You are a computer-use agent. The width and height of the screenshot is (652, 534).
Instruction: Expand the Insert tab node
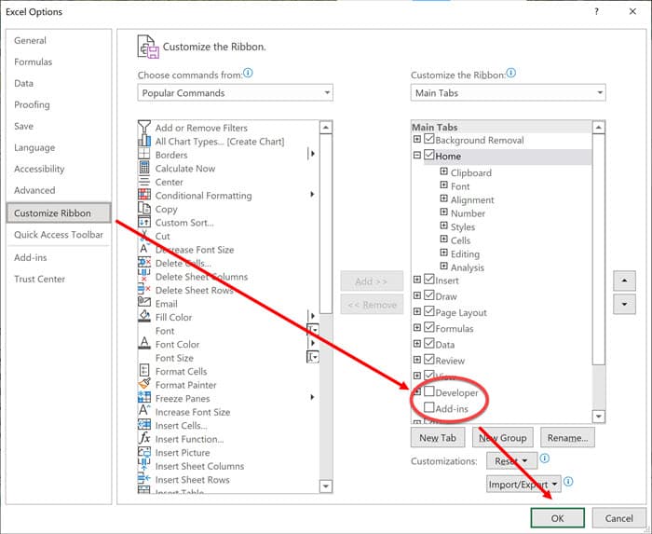(417, 280)
